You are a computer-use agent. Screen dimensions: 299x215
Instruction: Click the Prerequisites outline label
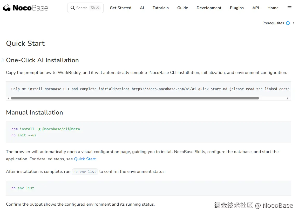273,23
